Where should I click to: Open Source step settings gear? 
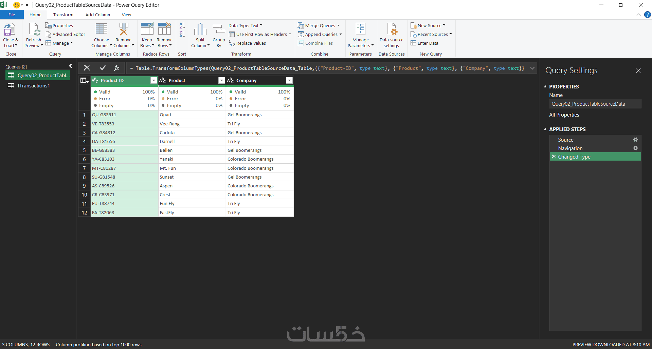[x=636, y=140]
